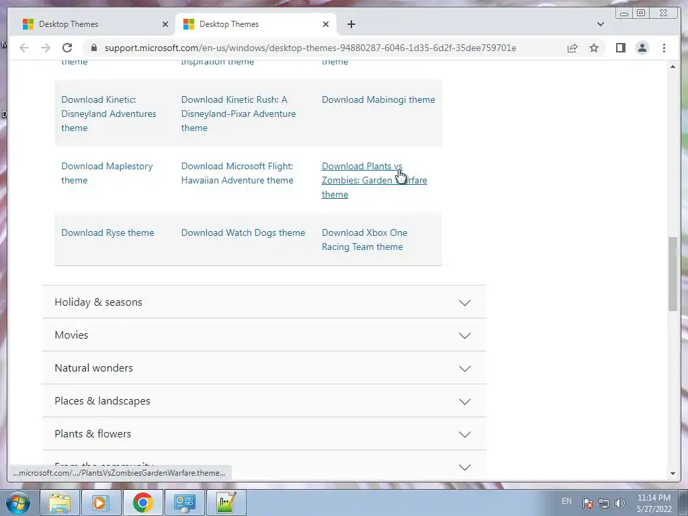Download Watch Dogs theme link
The height and width of the screenshot is (516, 688).
pyautogui.click(x=243, y=232)
